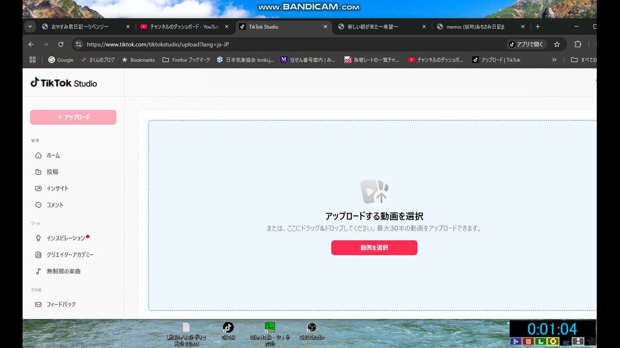Open 無制限の楽曲 unlimited music item
The height and width of the screenshot is (348, 620).
(57, 271)
